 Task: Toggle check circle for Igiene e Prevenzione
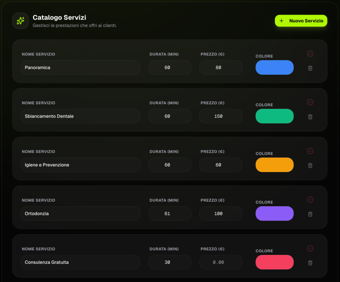click(310, 151)
